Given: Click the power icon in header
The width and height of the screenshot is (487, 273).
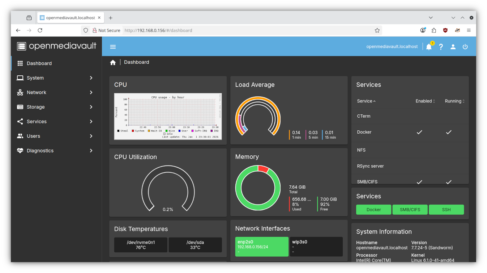Looking at the screenshot, I should 465,47.
